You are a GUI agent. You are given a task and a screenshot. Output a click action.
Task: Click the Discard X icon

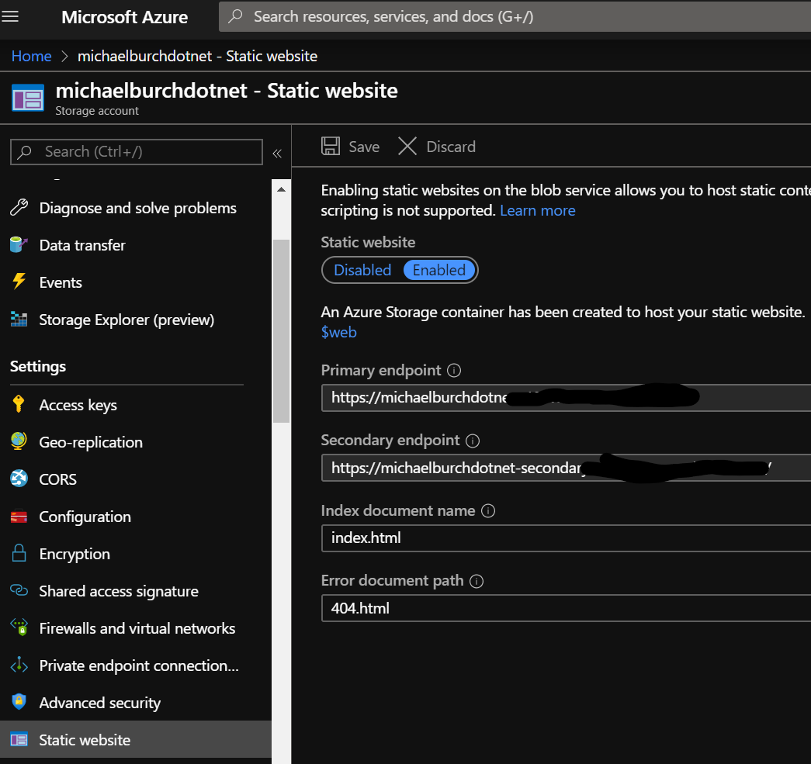click(407, 147)
